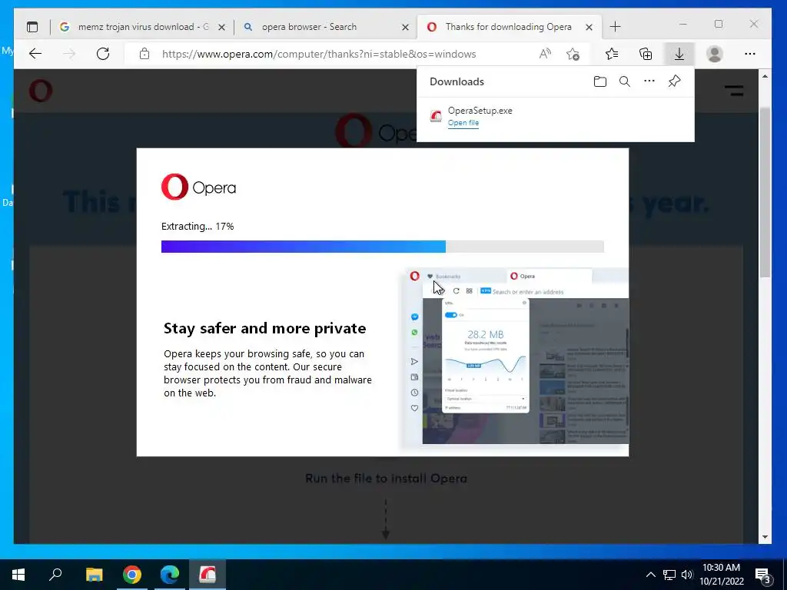Click Run the file to install Opera text
The height and width of the screenshot is (590, 787).
[x=386, y=479]
